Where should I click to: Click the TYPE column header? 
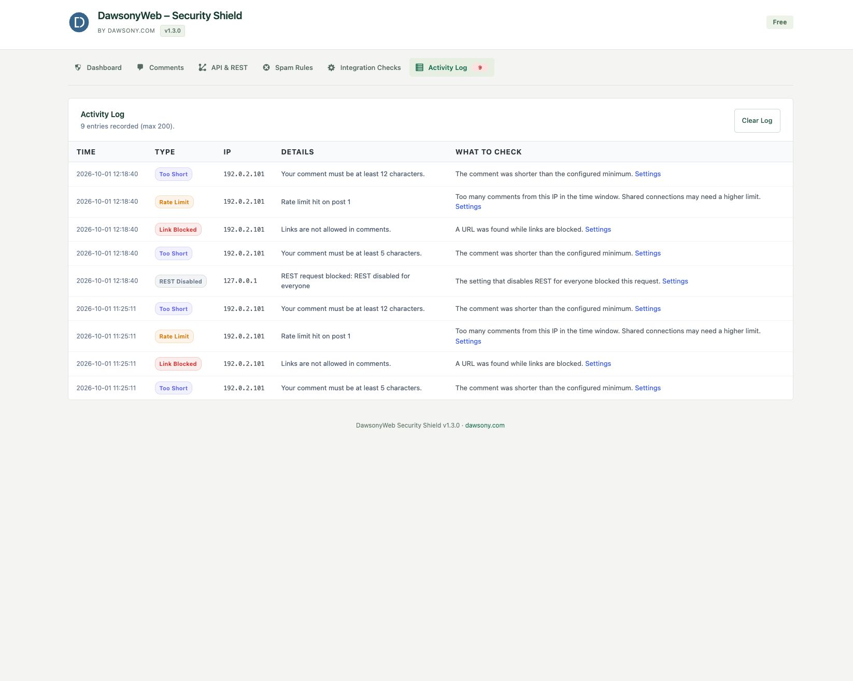tap(165, 152)
